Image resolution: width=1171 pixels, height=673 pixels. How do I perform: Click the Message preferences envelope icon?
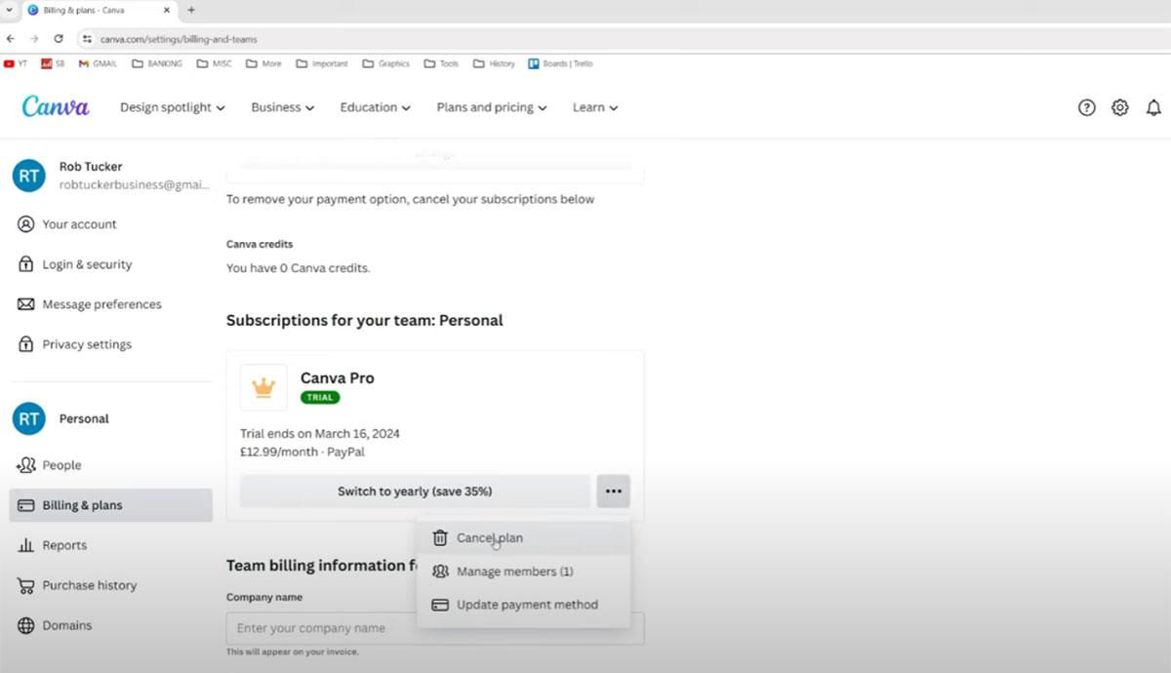click(25, 304)
